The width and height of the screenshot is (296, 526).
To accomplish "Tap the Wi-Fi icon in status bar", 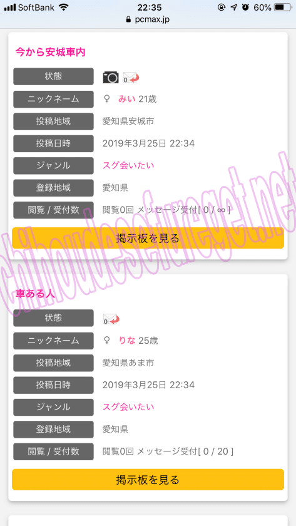I will click(x=63, y=7).
